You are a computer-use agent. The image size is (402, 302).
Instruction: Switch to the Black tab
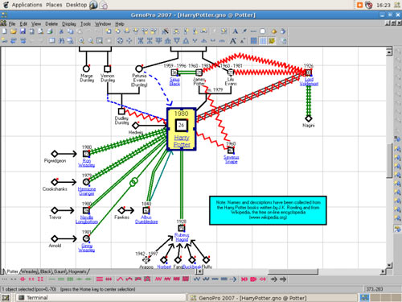[x=46, y=271]
